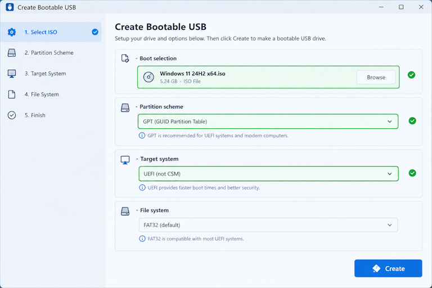Image resolution: width=432 pixels, height=288 pixels.
Task: Start creating the bootable USB drive
Action: coord(388,268)
